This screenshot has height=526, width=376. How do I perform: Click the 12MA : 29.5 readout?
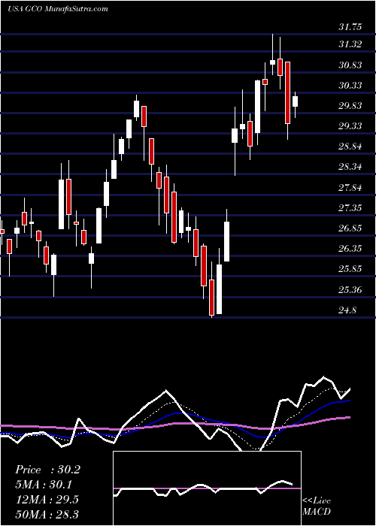click(47, 500)
